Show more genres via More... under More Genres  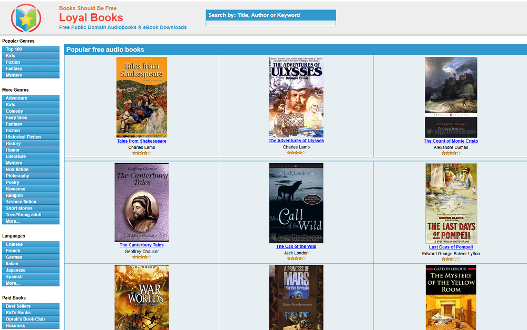pyautogui.click(x=31, y=221)
